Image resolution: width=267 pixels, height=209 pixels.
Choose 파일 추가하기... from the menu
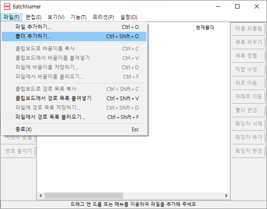click(x=74, y=27)
